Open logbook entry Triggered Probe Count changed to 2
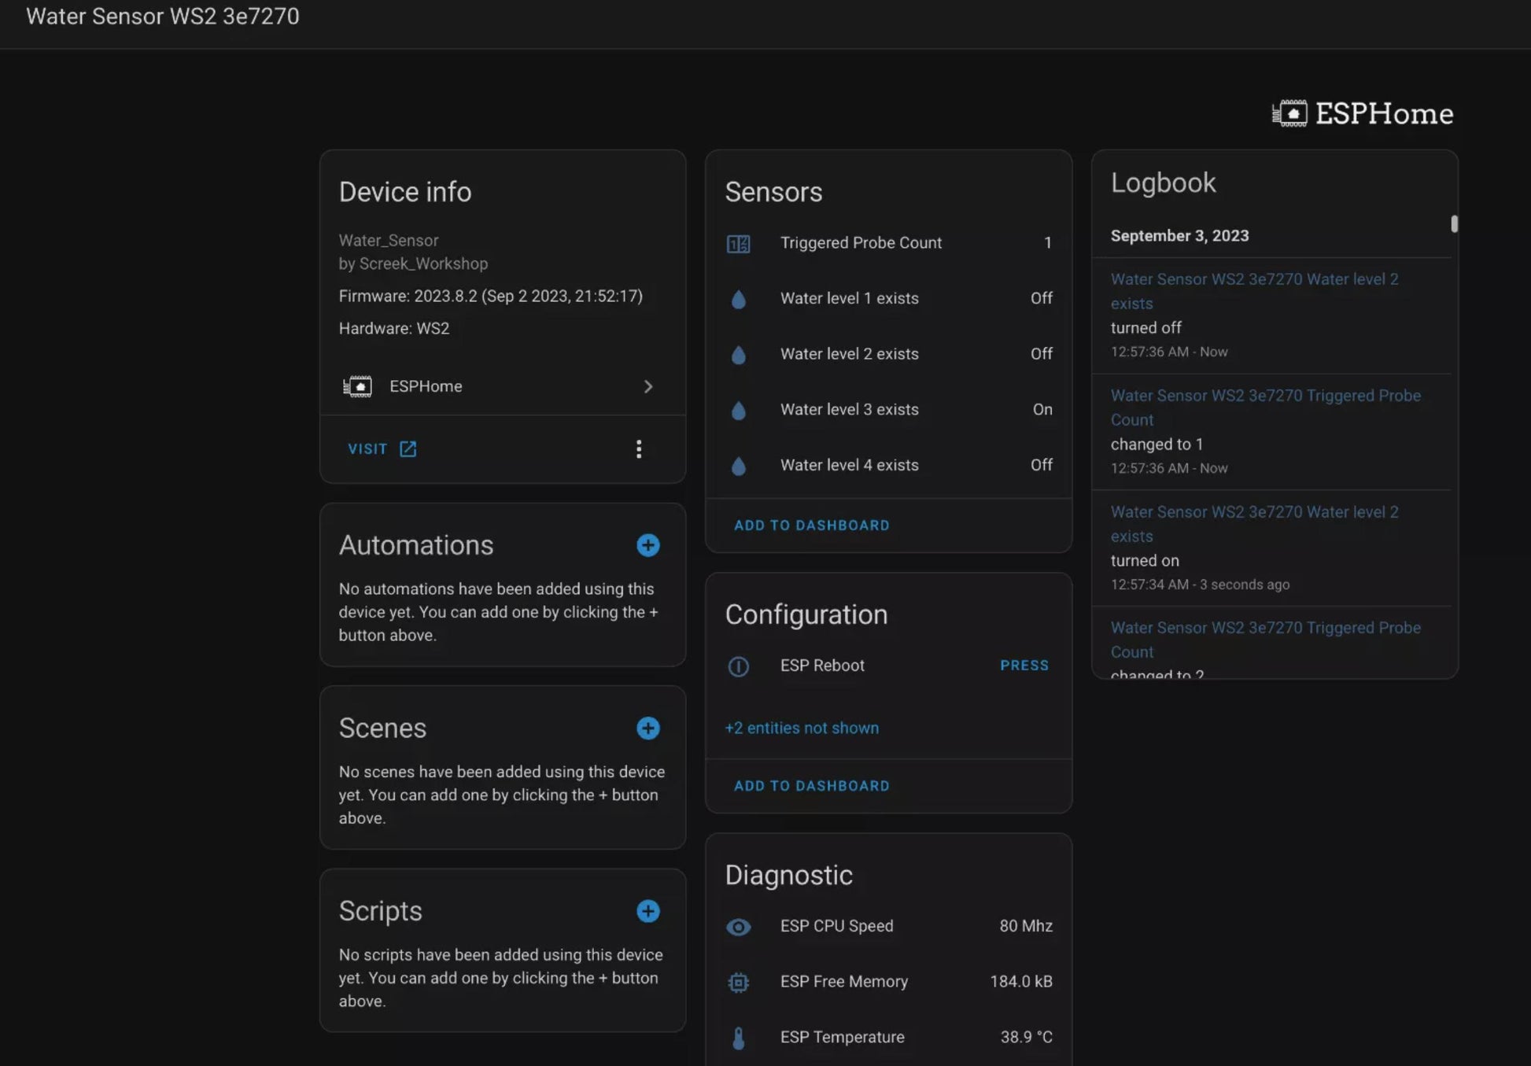This screenshot has height=1066, width=1531. tap(1271, 643)
